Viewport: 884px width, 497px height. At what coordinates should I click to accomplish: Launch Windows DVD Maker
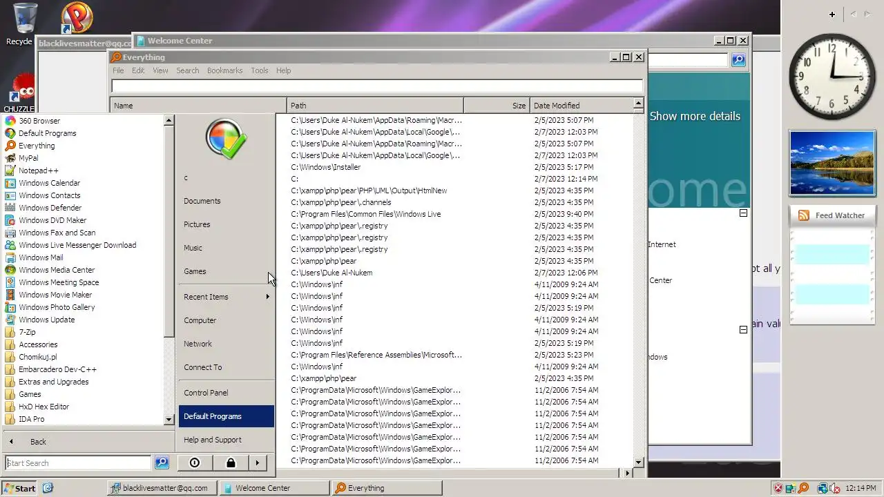pos(52,220)
